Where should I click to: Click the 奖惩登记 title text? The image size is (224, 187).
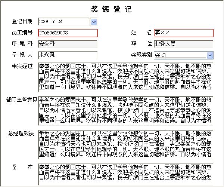[x=111, y=9]
